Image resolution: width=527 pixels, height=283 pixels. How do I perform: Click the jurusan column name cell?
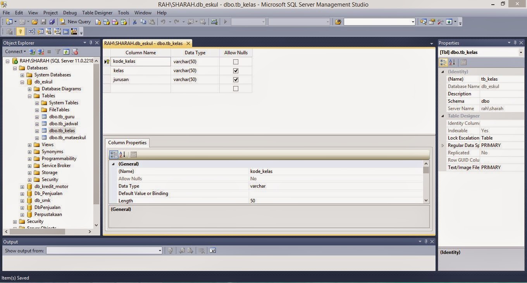[x=141, y=79]
